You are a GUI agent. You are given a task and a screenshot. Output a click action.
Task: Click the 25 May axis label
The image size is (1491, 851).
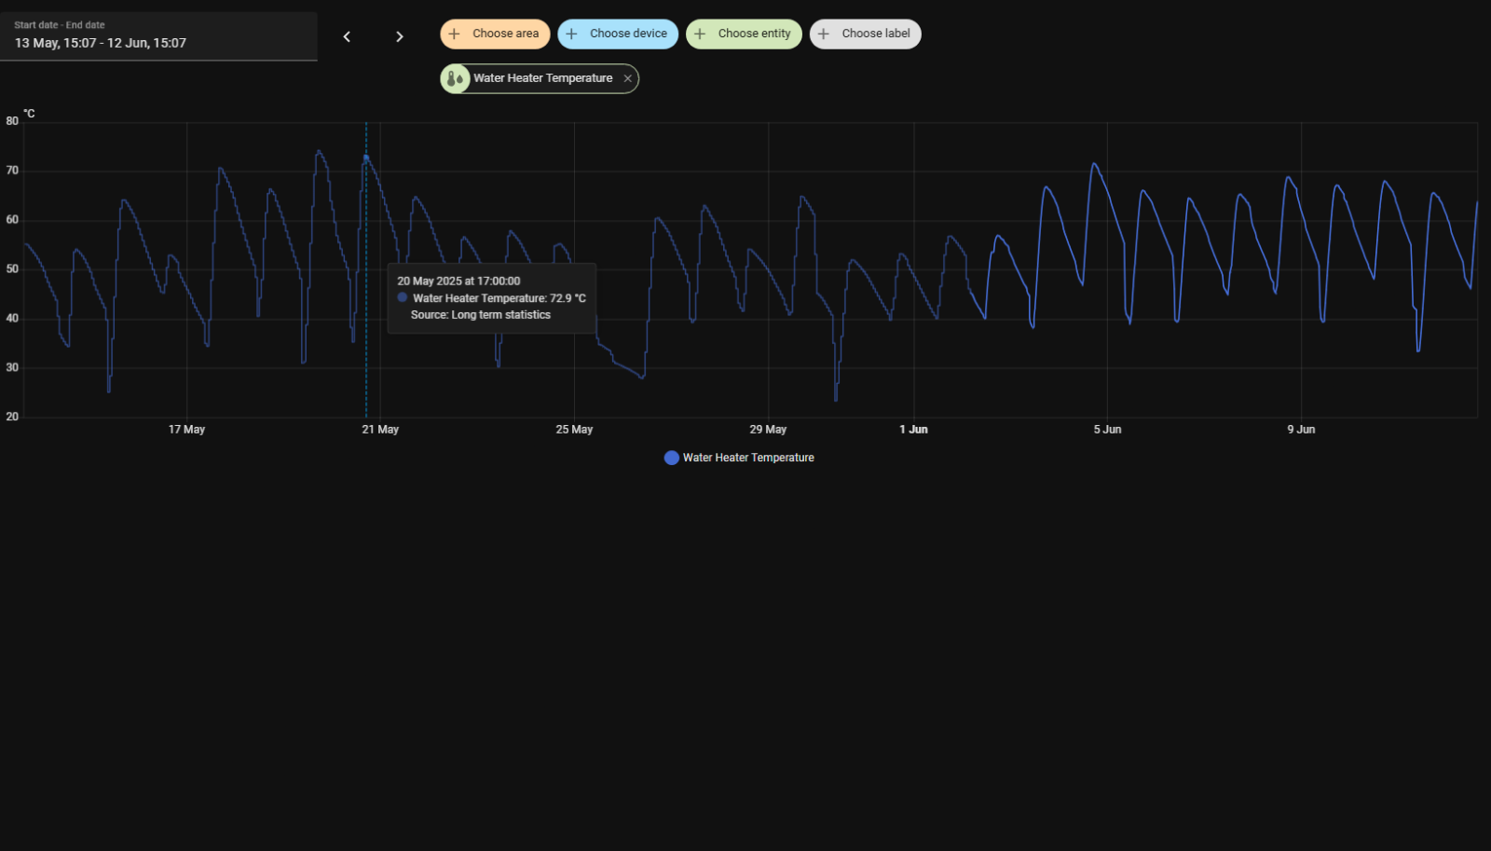(x=574, y=430)
